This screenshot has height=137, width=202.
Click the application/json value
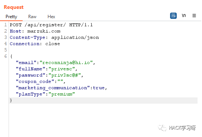(75, 37)
